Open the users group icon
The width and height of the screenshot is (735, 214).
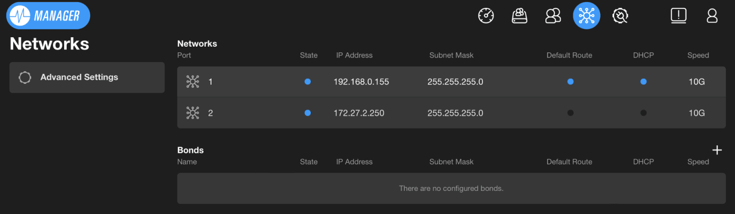coord(553,16)
